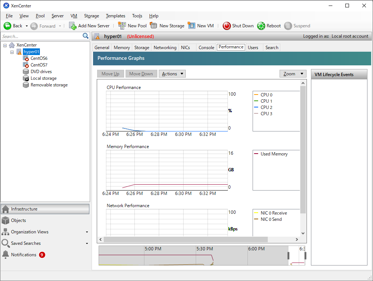373x281 pixels.
Task: Click the CPU 2 blue legend swatch
Action: 256,107
